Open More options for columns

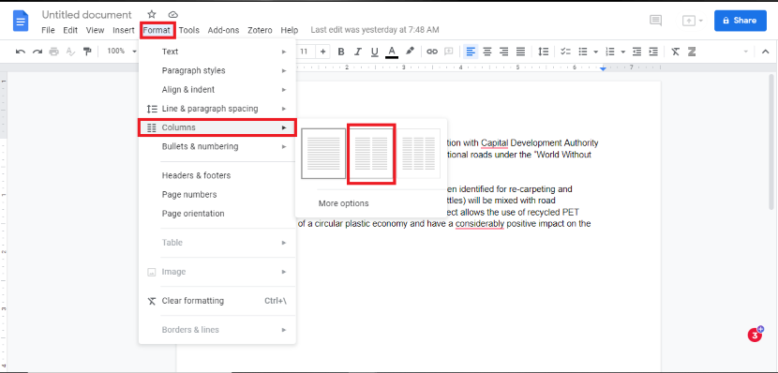coord(344,203)
